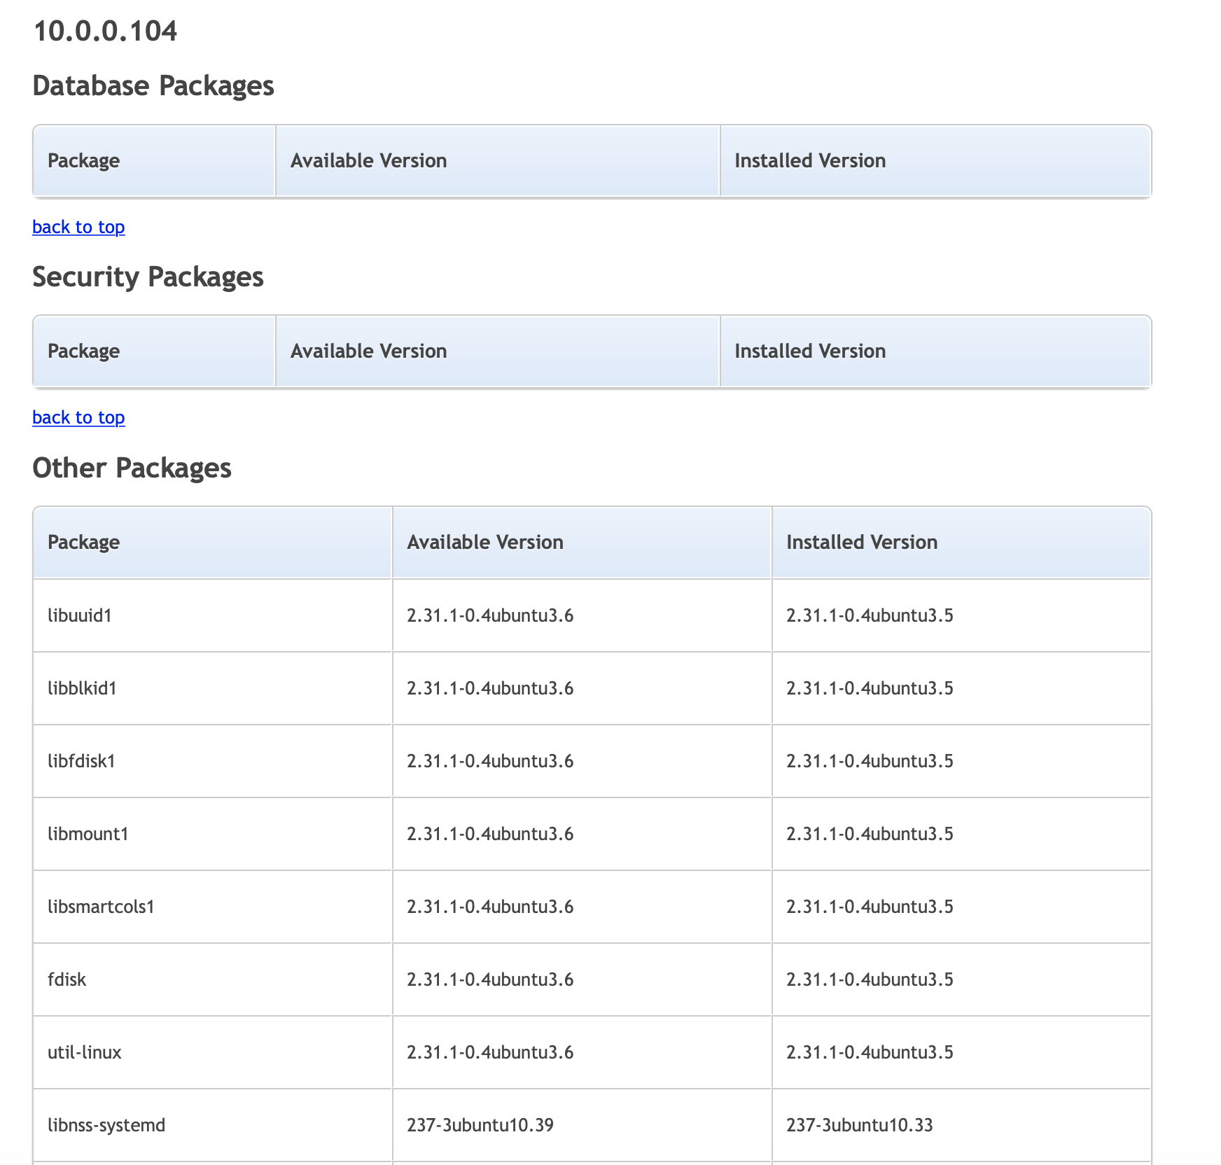Select the fdisk package cell
Screen dimensions: 1221x1165
212,979
